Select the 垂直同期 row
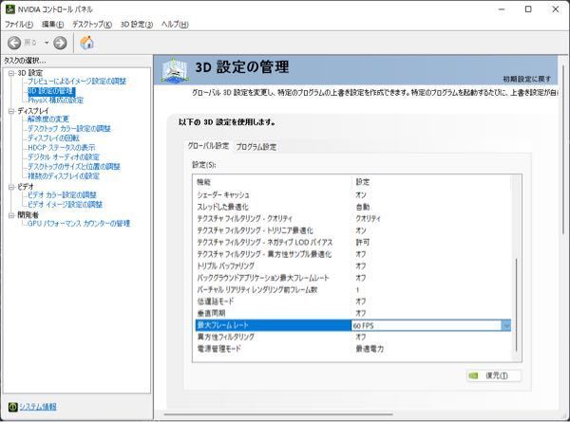Viewport: 570px width, 422px height. pyautogui.click(x=352, y=313)
